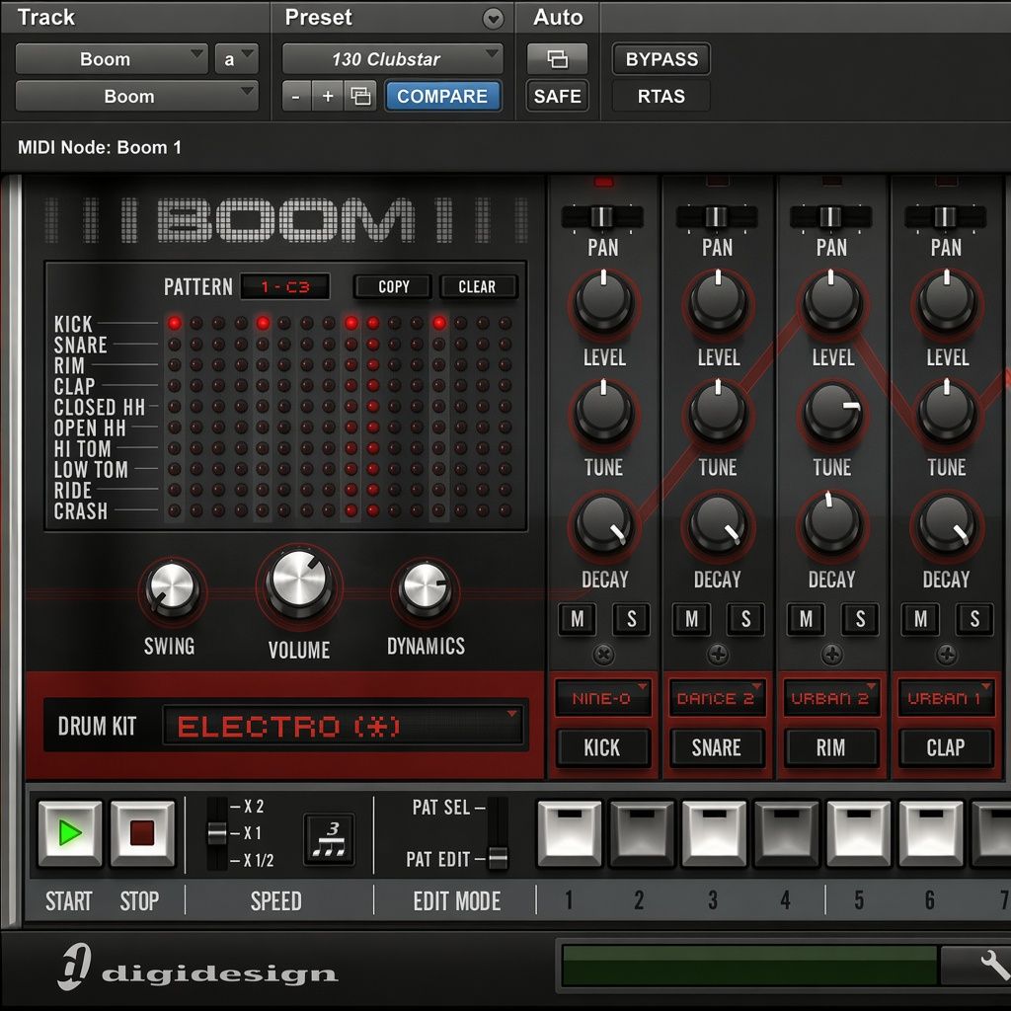The width and height of the screenshot is (1011, 1011).
Task: Click the PATTERN 1-C3 display field
Action: (285, 287)
